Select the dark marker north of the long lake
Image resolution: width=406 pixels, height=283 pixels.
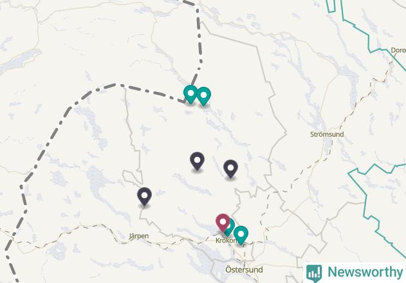tap(197, 161)
